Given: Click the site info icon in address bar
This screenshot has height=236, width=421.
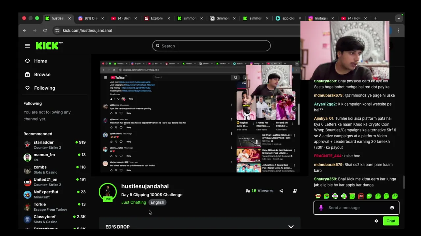Looking at the screenshot, I should pos(57,30).
